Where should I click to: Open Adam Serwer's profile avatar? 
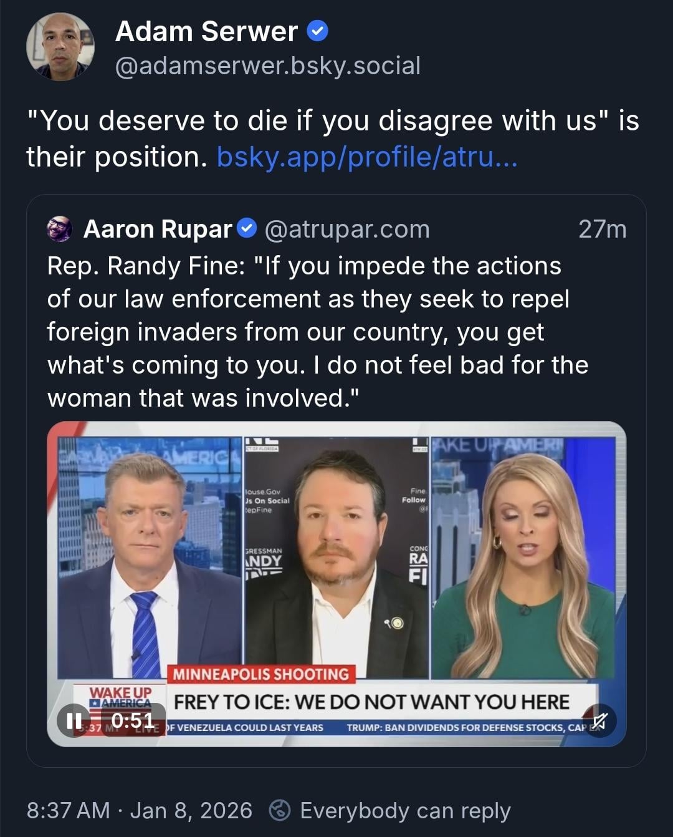pyautogui.click(x=60, y=47)
